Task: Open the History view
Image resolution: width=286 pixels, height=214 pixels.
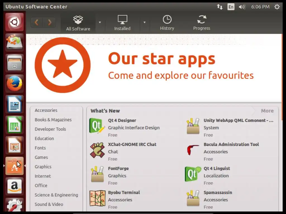Action: [167, 23]
